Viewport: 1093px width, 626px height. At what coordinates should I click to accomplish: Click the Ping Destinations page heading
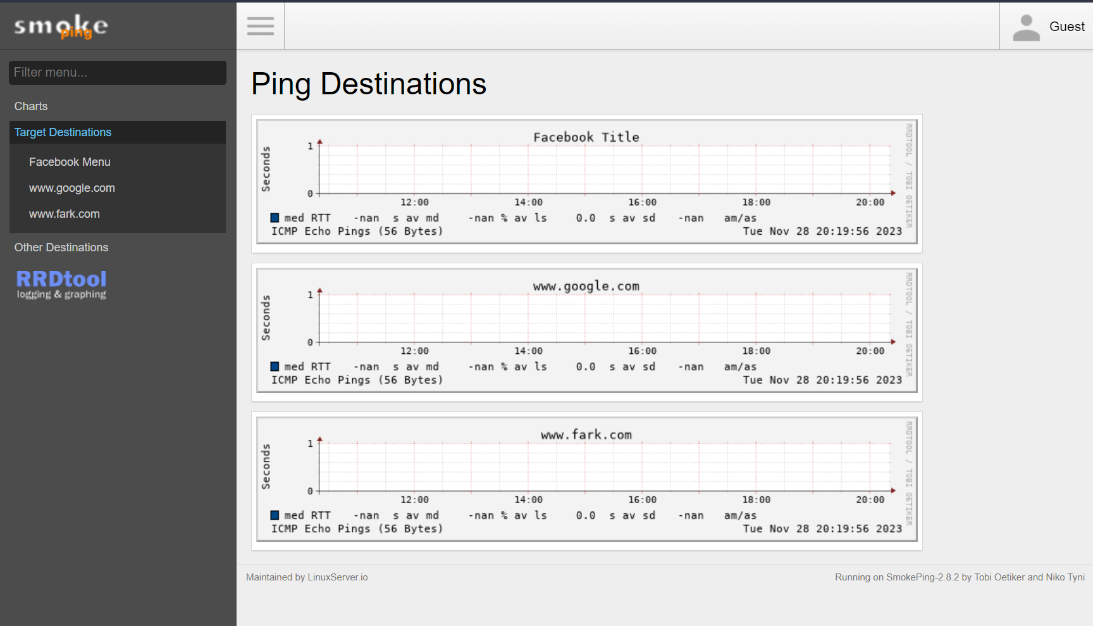pyautogui.click(x=369, y=84)
